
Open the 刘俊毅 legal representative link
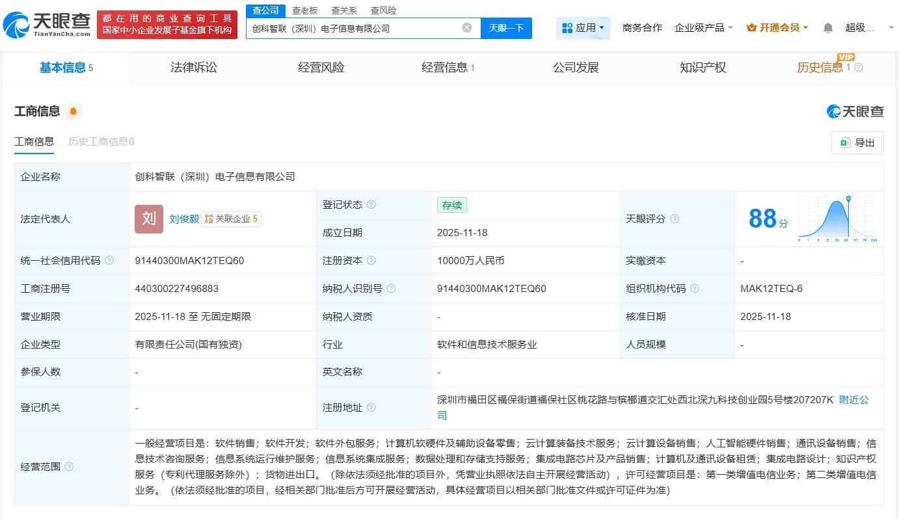tap(184, 219)
